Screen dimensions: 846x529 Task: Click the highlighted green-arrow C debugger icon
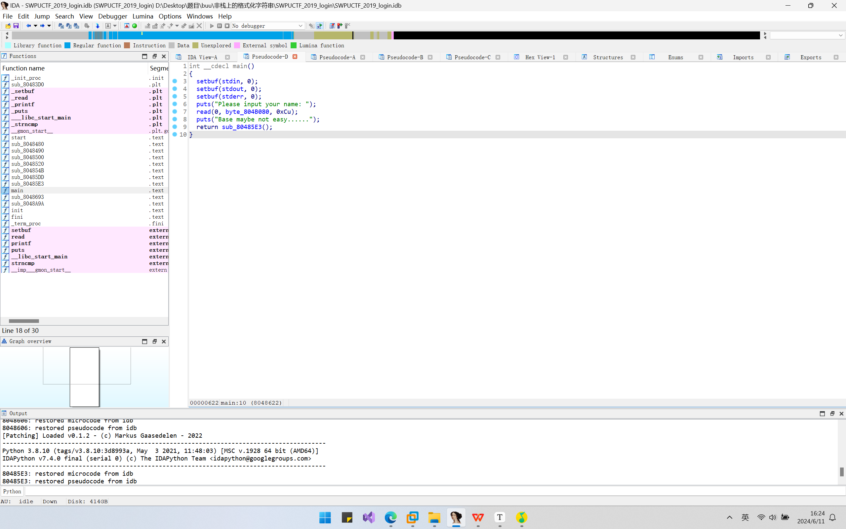pos(319,26)
